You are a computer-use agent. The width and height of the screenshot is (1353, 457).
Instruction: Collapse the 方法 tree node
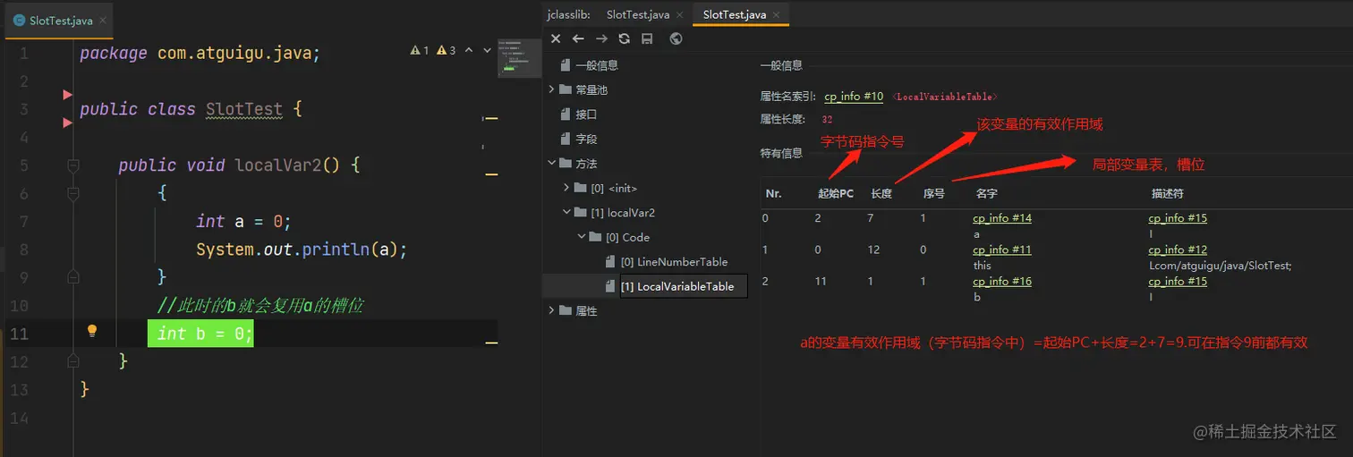552,164
